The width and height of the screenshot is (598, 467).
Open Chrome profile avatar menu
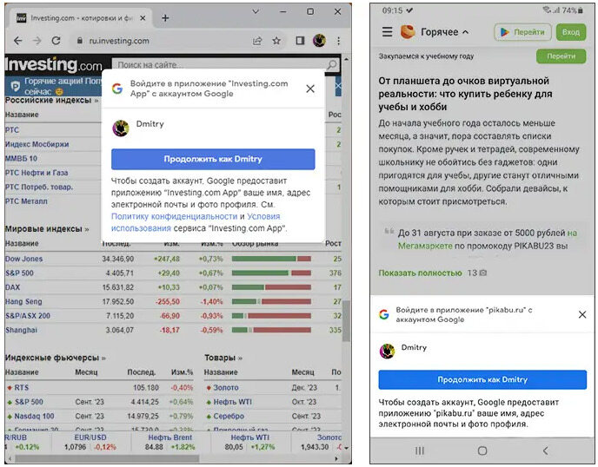point(320,41)
